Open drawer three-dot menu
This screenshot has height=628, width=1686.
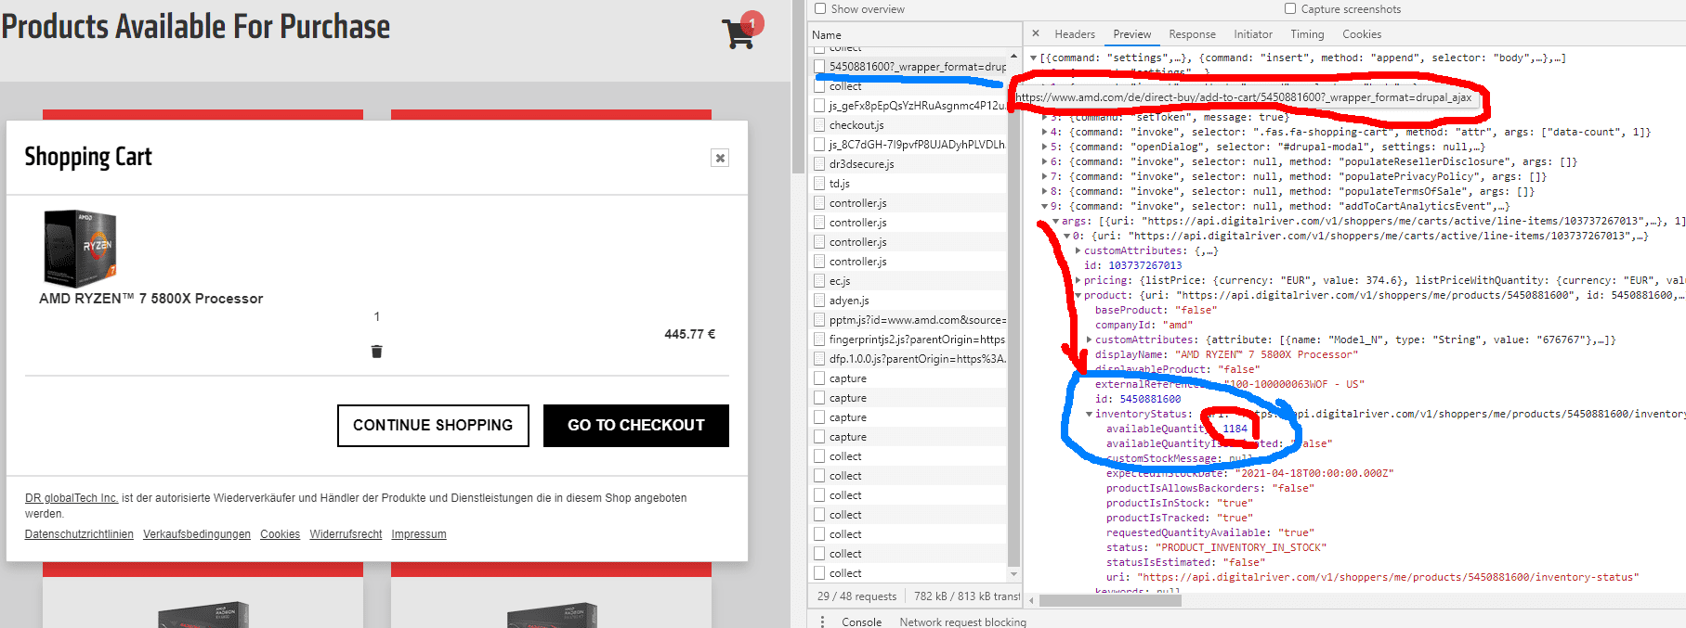822,622
